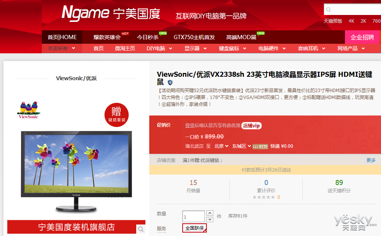The width and height of the screenshot is (381, 236).
Task: Click the struck-through ¥899.00 price
Action: (x=214, y=137)
